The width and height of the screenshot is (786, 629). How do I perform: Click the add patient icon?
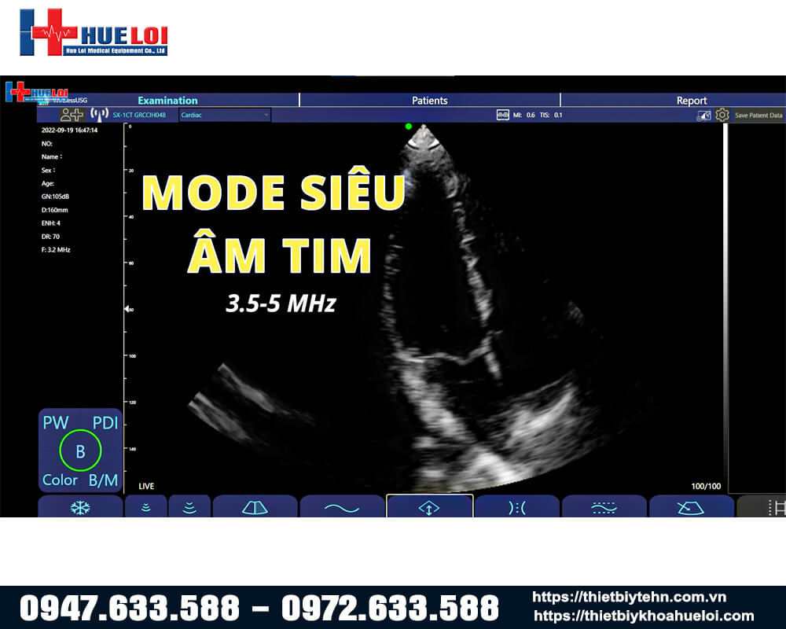click(72, 115)
